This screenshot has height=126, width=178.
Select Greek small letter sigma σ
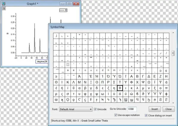click(x=68, y=94)
